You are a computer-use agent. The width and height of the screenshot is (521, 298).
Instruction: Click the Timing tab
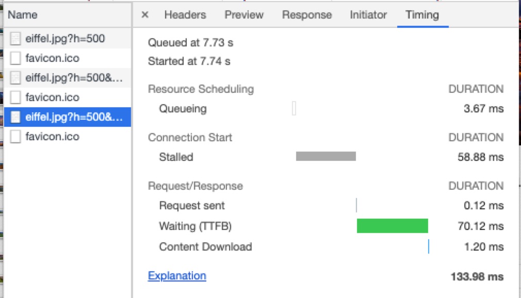tap(422, 15)
